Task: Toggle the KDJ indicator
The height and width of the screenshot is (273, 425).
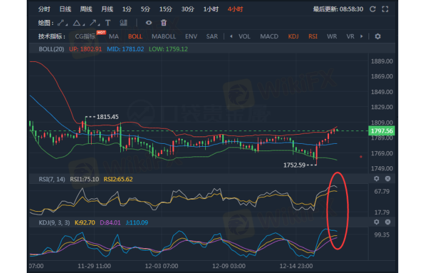Action: 293,36
